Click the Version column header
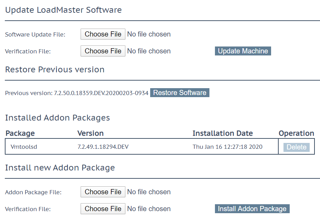320x218 pixels. pos(90,133)
